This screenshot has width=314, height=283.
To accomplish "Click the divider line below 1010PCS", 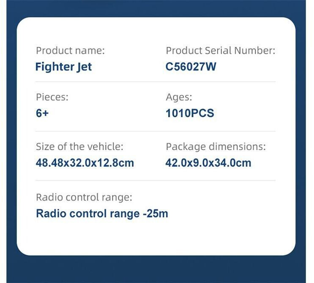I will 156,131.
